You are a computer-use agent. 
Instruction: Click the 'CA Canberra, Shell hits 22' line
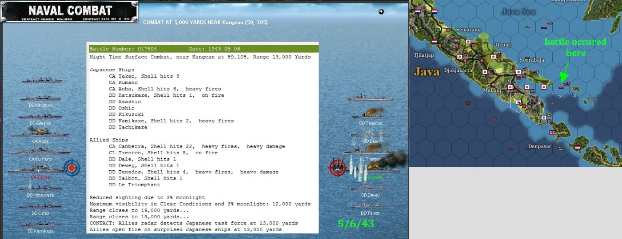click(197, 146)
